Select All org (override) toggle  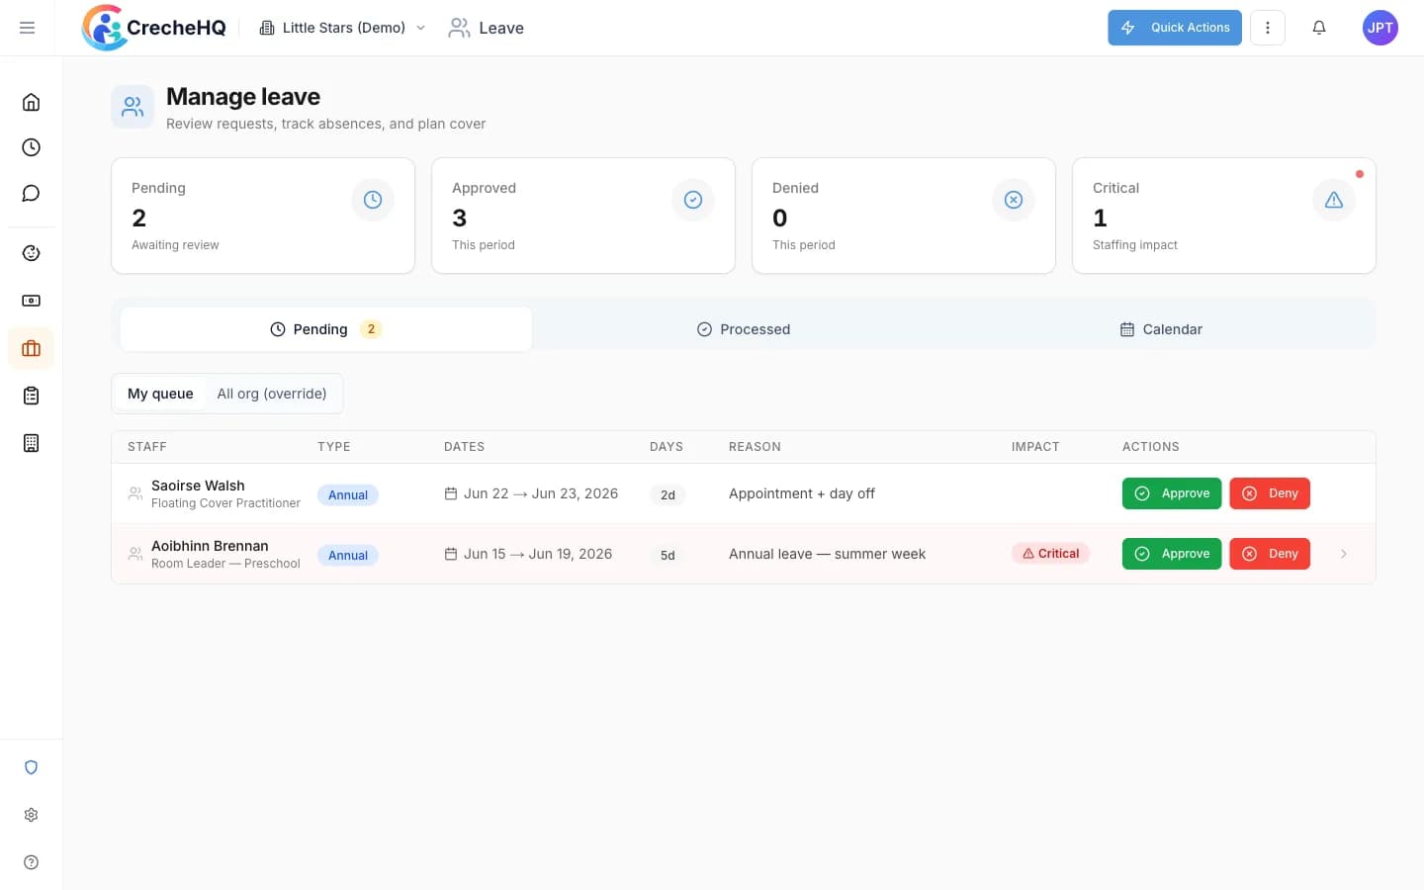272,394
